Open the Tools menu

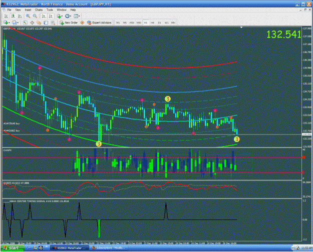coord(50,10)
